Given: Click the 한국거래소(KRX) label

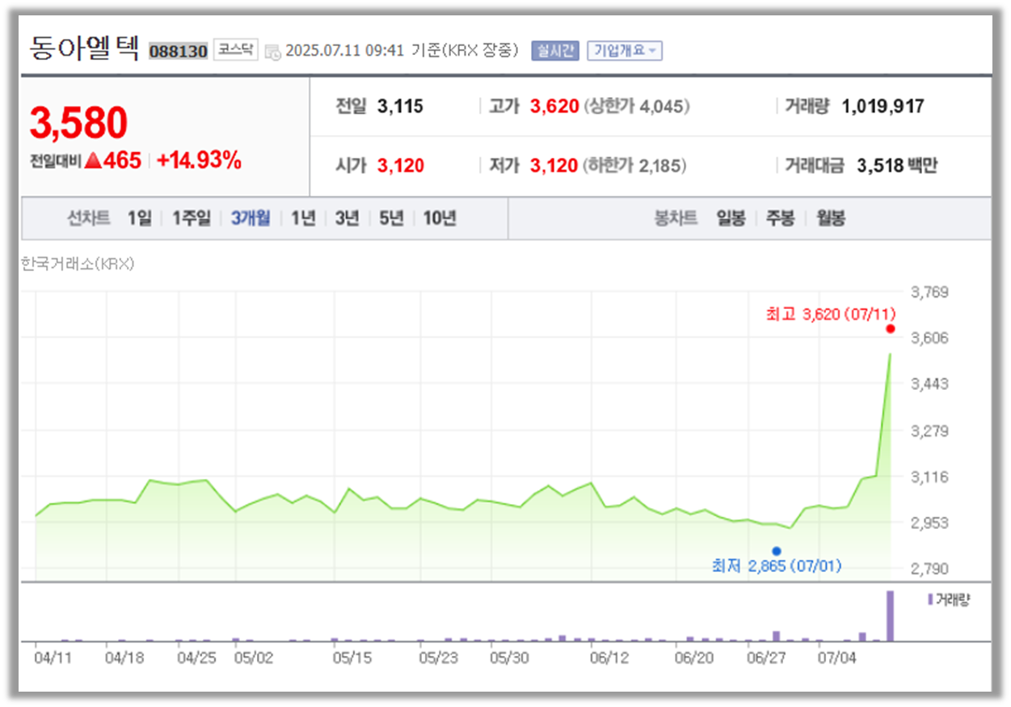Looking at the screenshot, I should pos(78,264).
